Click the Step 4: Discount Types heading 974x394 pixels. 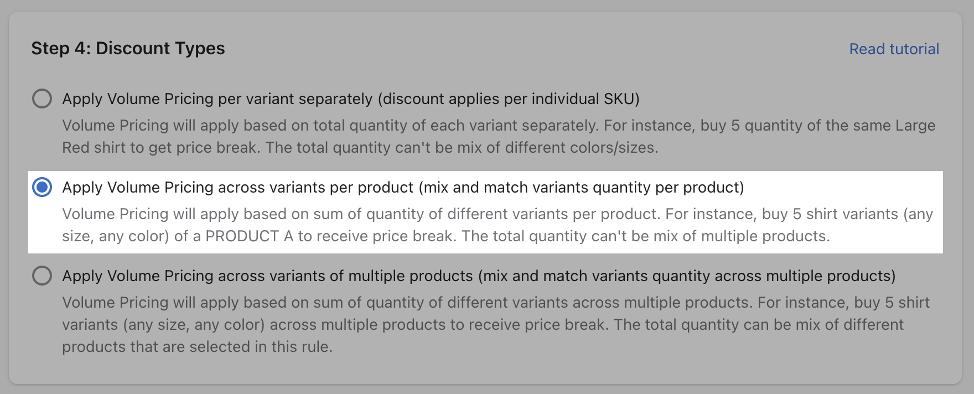tap(128, 49)
